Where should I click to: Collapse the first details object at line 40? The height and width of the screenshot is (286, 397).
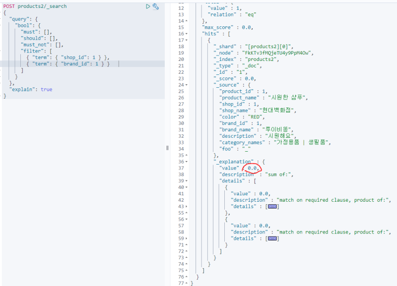point(187,187)
